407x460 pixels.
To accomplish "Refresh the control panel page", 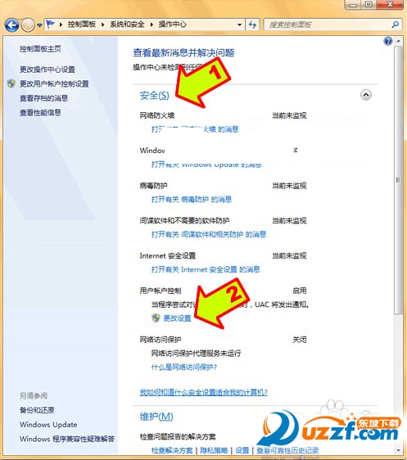I will click(x=252, y=25).
